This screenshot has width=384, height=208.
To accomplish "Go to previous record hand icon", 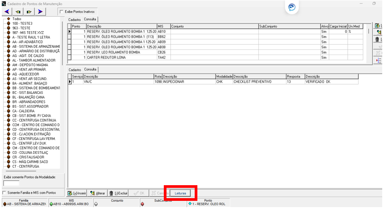I will [x=18, y=12].
